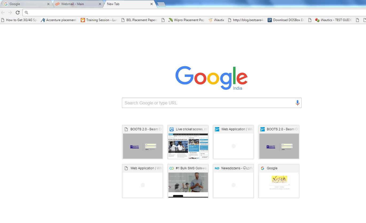Start voice search with the microphone icon

tap(297, 103)
